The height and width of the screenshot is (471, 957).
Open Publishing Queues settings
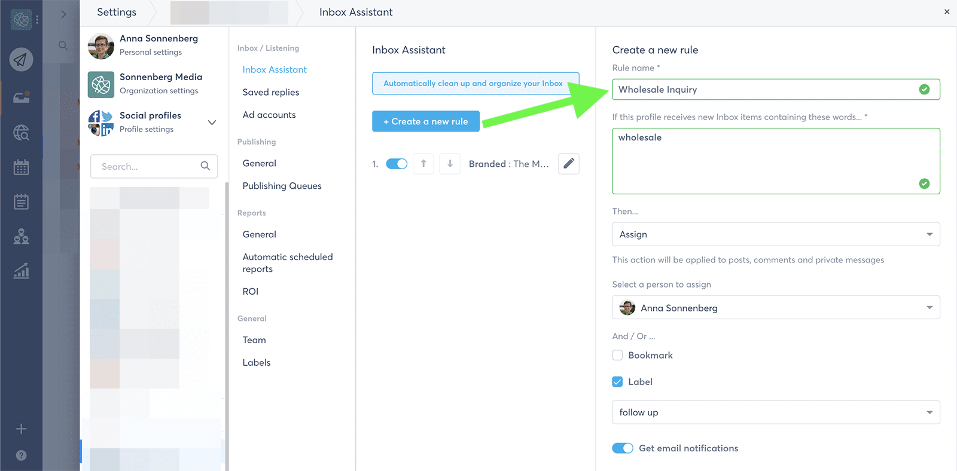[282, 186]
